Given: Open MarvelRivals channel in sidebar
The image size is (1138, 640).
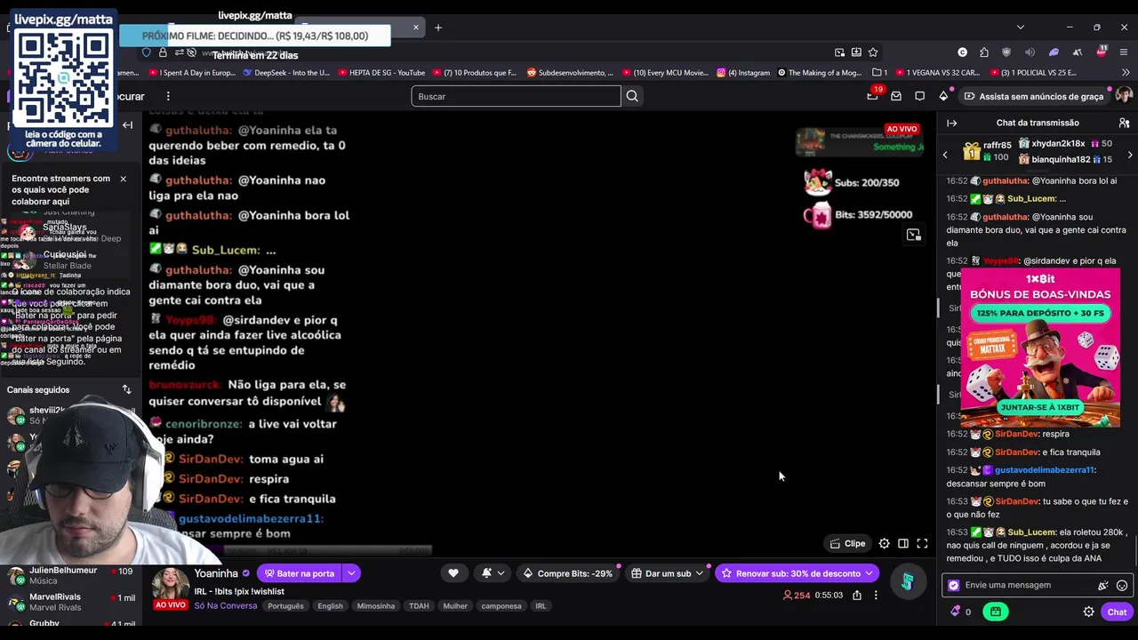Looking at the screenshot, I should [x=71, y=602].
